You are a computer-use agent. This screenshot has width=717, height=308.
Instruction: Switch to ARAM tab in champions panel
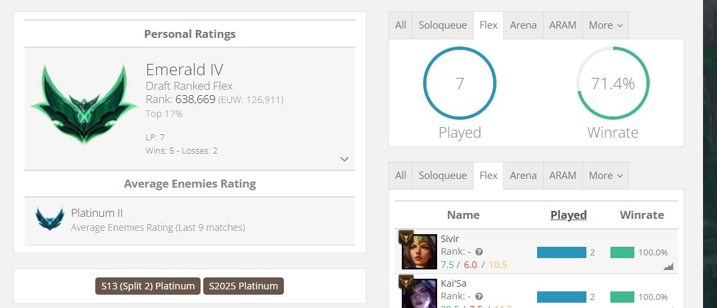pos(563,176)
